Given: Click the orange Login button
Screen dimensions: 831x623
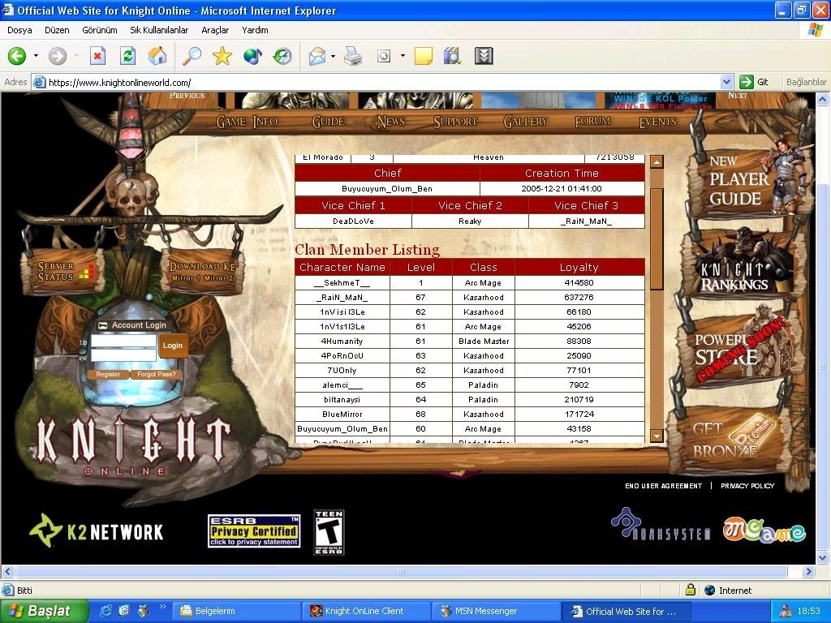Looking at the screenshot, I should [x=173, y=346].
